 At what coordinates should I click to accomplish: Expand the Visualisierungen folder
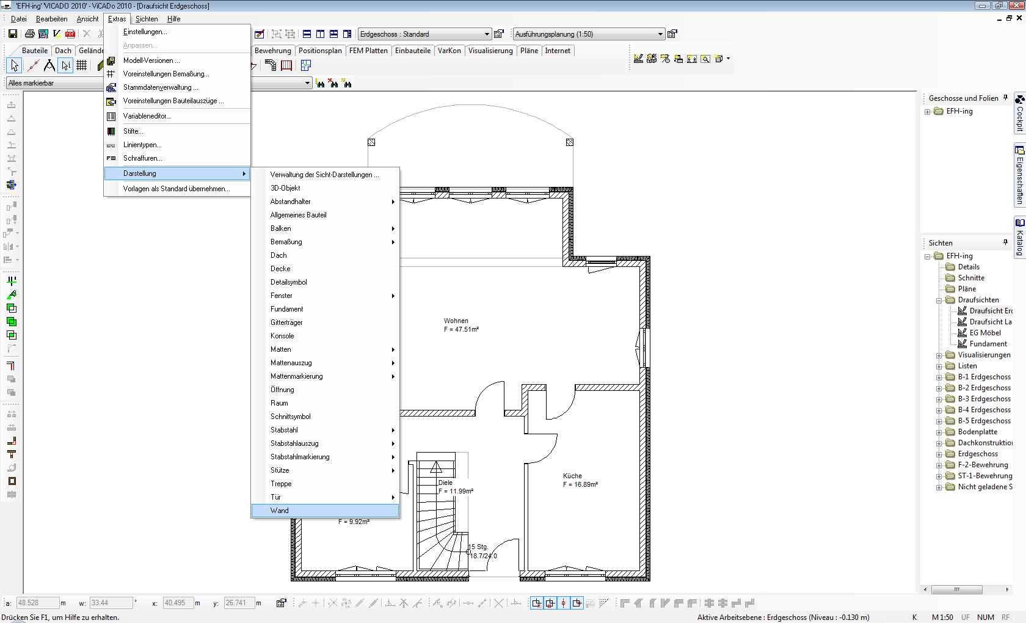coord(939,355)
